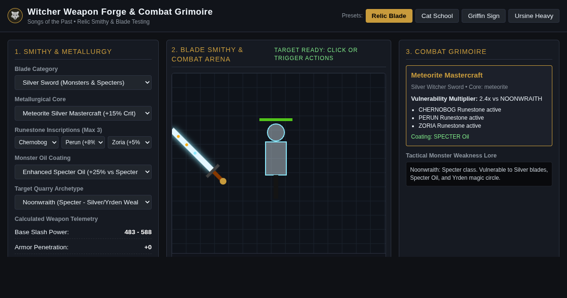Image resolution: width=567 pixels, height=298 pixels.
Task: Click the Vulnerability Multiplier line
Action: click(x=476, y=98)
